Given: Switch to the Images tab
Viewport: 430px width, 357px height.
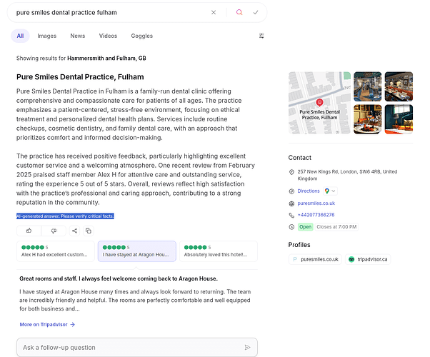Looking at the screenshot, I should (47, 36).
